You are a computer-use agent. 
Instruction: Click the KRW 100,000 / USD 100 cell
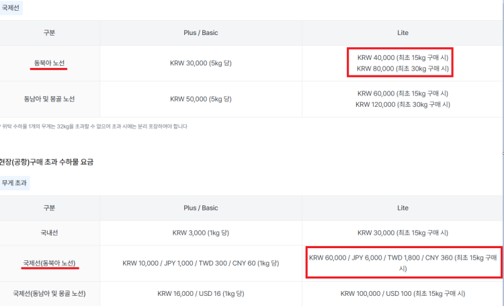(403, 293)
